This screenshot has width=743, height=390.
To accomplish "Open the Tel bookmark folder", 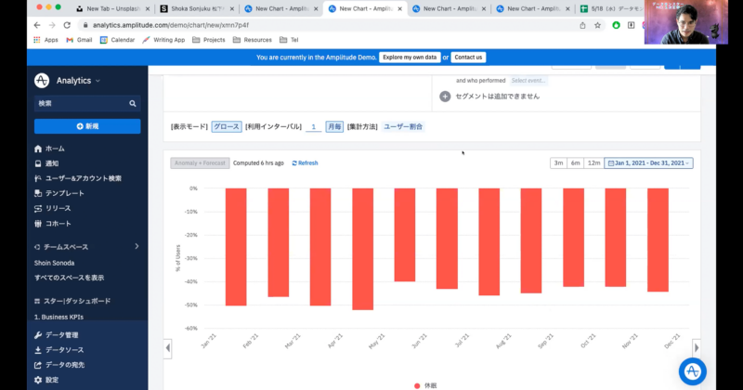I will [x=289, y=40].
